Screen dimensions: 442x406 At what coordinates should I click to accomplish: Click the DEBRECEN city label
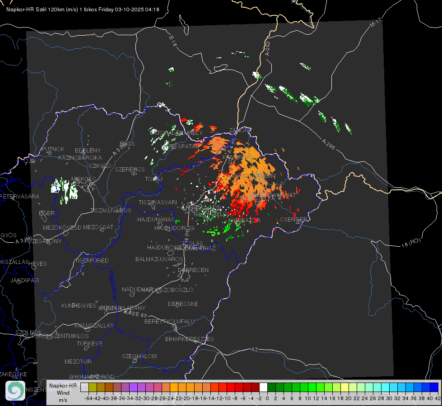[x=193, y=270]
